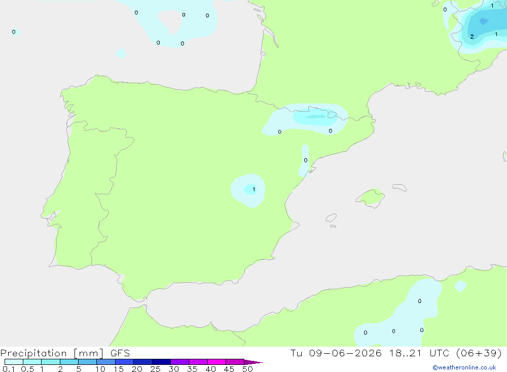The width and height of the screenshot is (507, 372).
Task: Click the 40–45 mm magenta legend swatch
Action: tap(216, 362)
